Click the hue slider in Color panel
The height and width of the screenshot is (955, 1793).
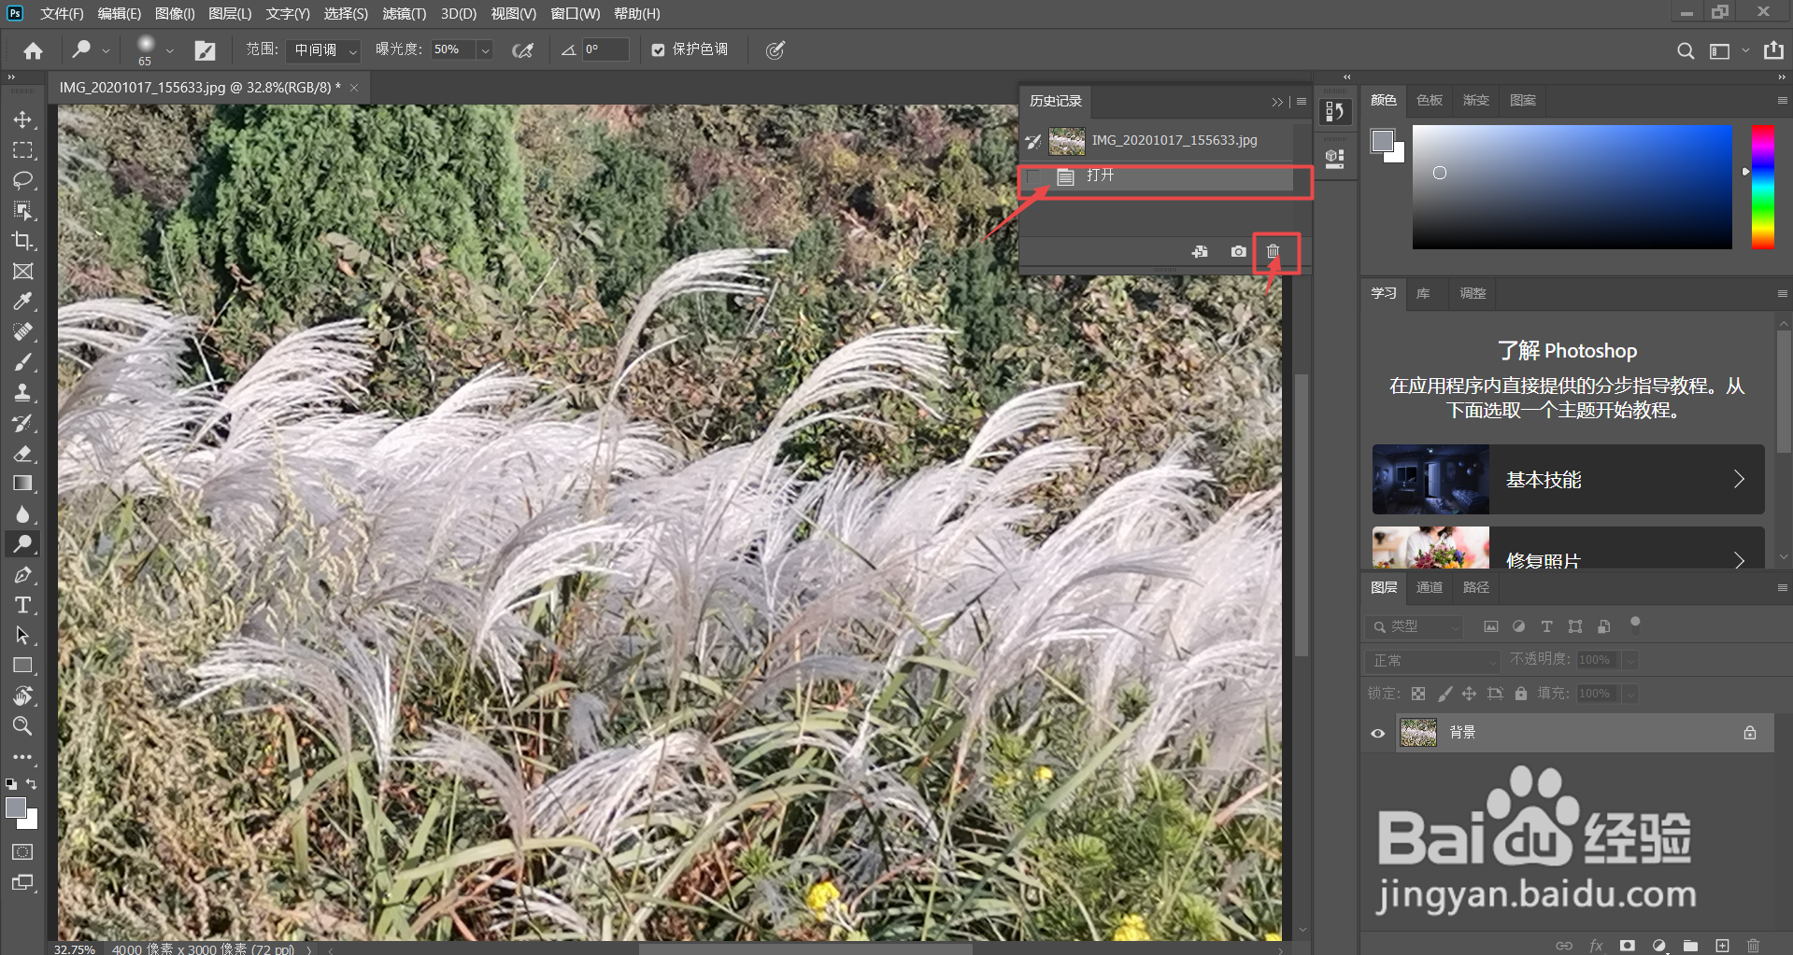tap(1763, 187)
